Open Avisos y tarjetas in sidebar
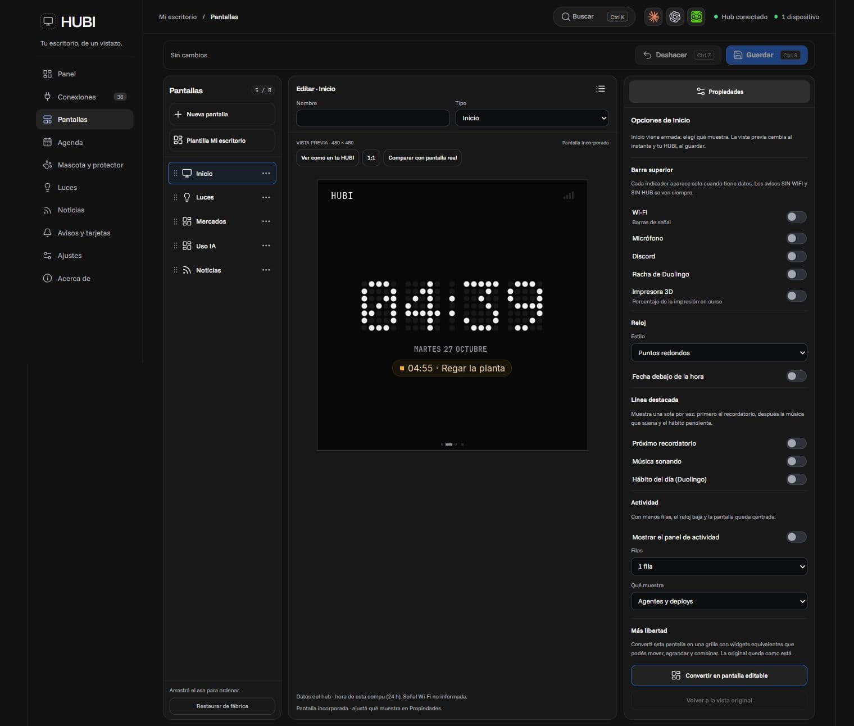Image resolution: width=854 pixels, height=726 pixels. point(84,233)
